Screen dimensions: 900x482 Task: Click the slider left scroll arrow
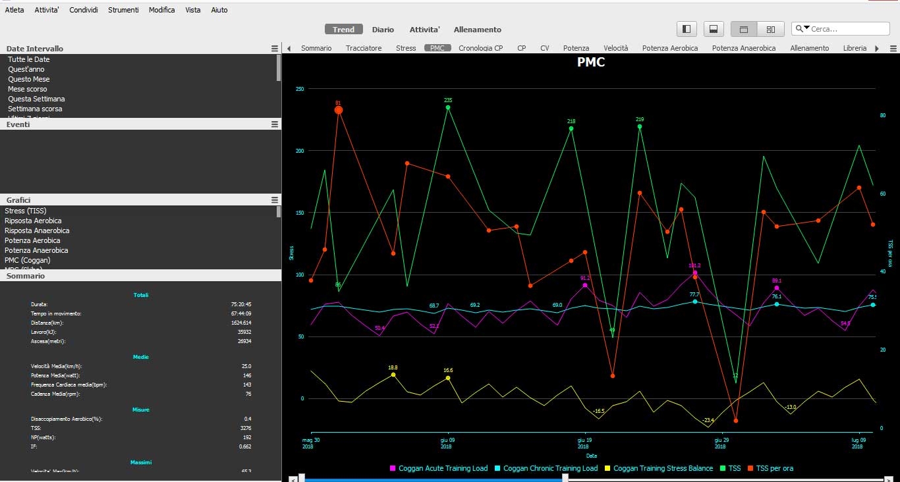(x=293, y=479)
